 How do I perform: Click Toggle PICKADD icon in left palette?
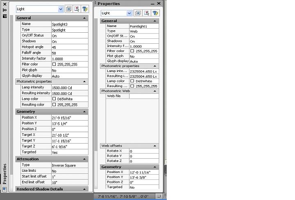(68, 9)
